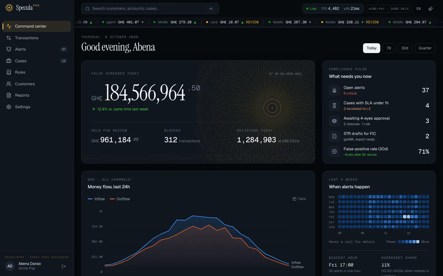The image size is (443, 276).
Task: Open the Command center page
Action: click(37, 26)
